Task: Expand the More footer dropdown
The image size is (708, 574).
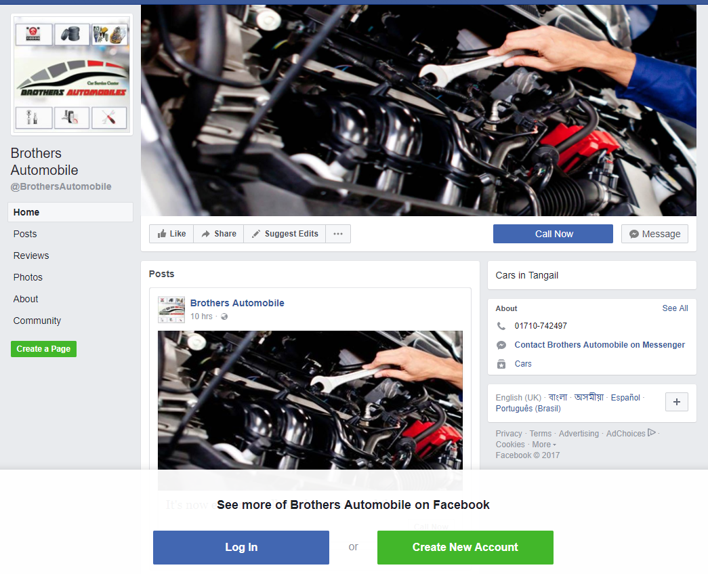Action: 543,445
